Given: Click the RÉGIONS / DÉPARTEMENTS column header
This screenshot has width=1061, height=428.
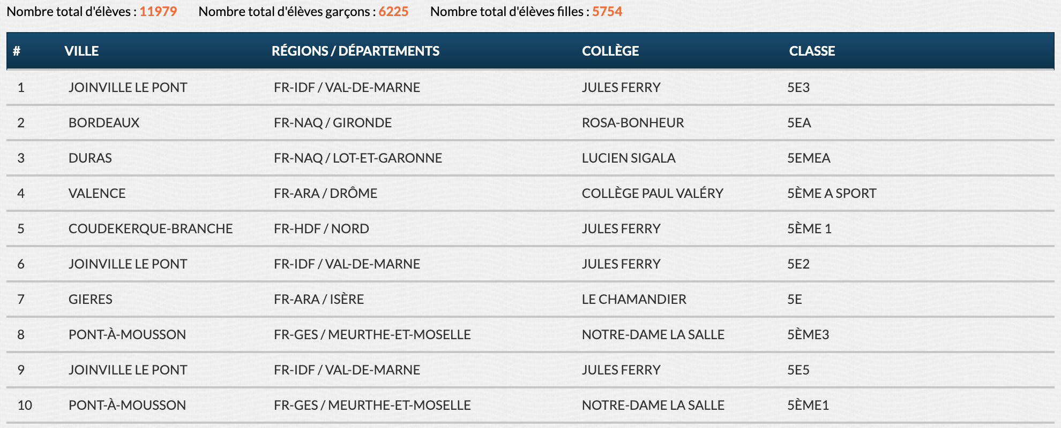Looking at the screenshot, I should [x=355, y=51].
